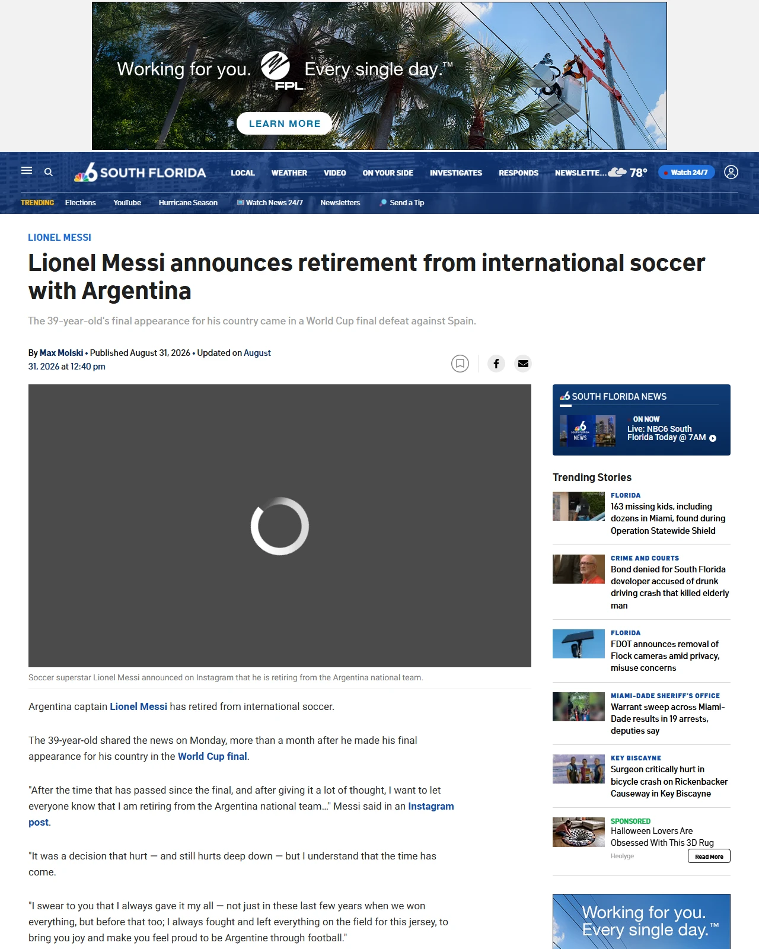Click the LIONEL MESSI category label
This screenshot has width=759, height=949.
tap(60, 237)
